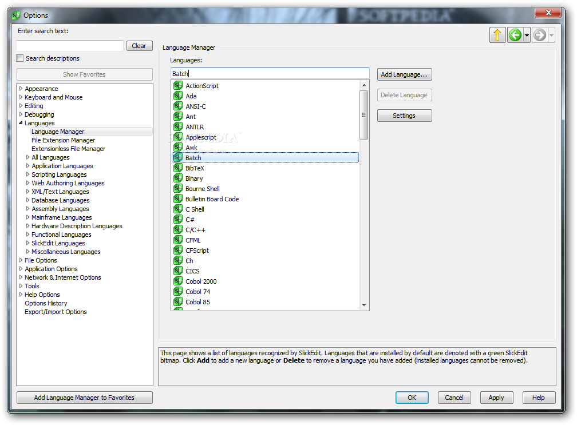Image resolution: width=577 pixels, height=425 pixels.
Task: Expand the File Options node
Action: click(21, 260)
